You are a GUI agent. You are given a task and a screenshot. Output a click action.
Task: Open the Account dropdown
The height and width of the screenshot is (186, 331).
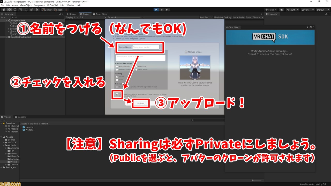click(x=292, y=10)
